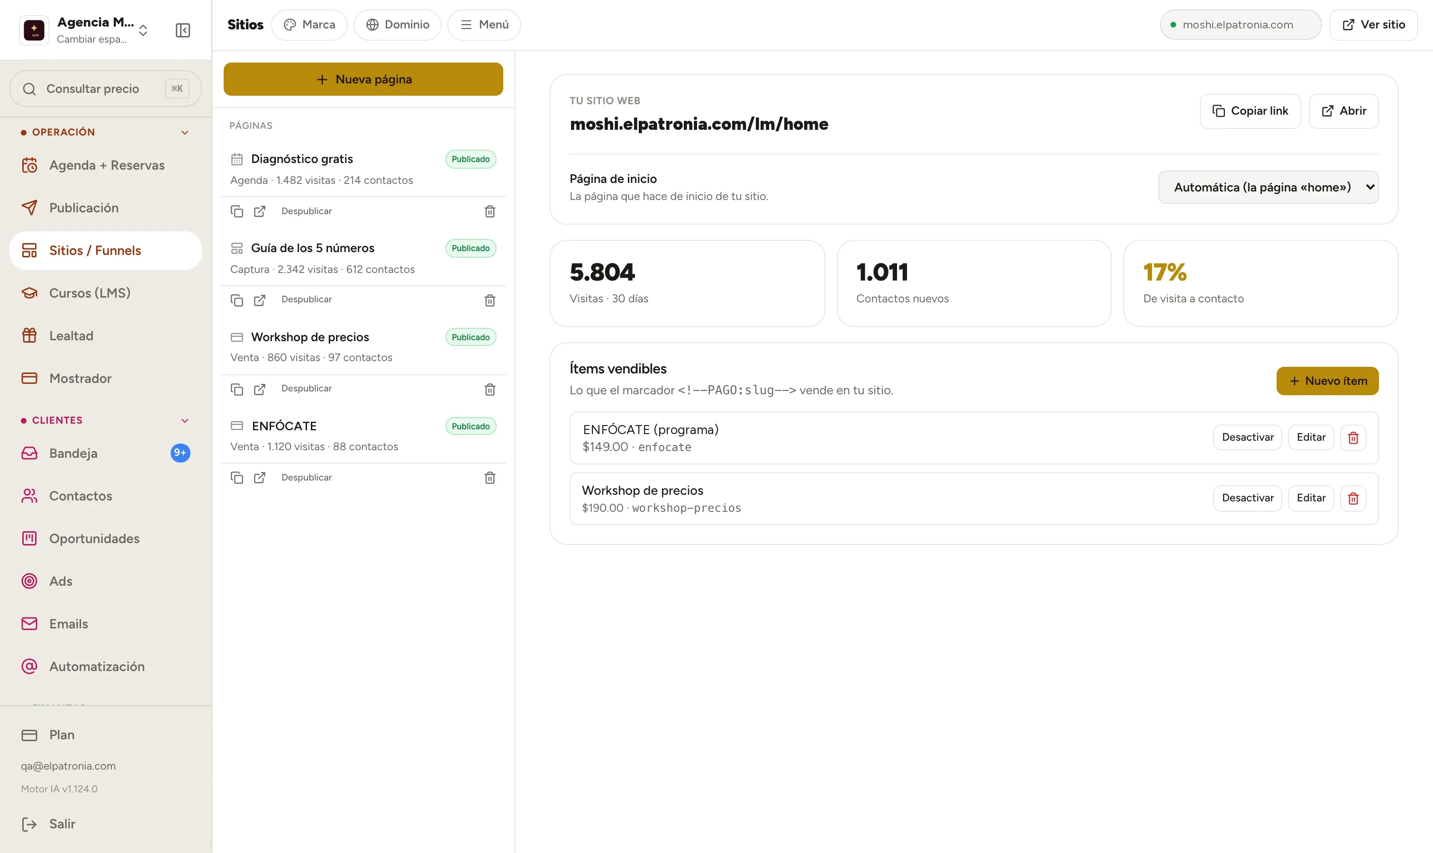Open the Página de inicio dropdown
Viewport: 1433px width, 853px height.
1268,187
